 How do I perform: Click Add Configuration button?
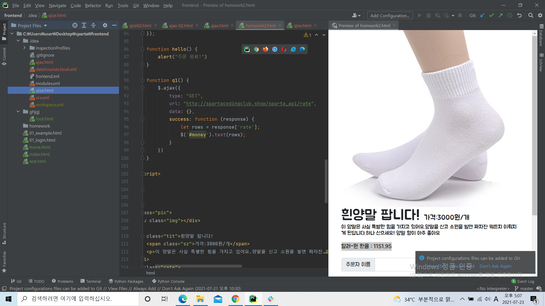[390, 16]
